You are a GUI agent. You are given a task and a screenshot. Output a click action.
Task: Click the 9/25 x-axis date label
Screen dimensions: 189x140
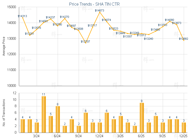163,136
